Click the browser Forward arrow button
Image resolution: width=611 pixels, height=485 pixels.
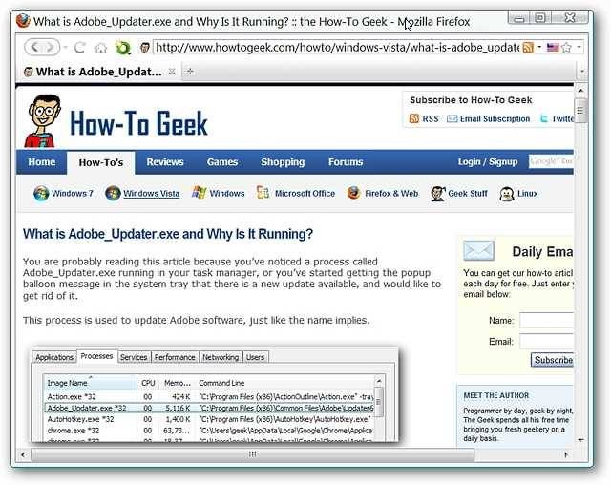[x=50, y=48]
